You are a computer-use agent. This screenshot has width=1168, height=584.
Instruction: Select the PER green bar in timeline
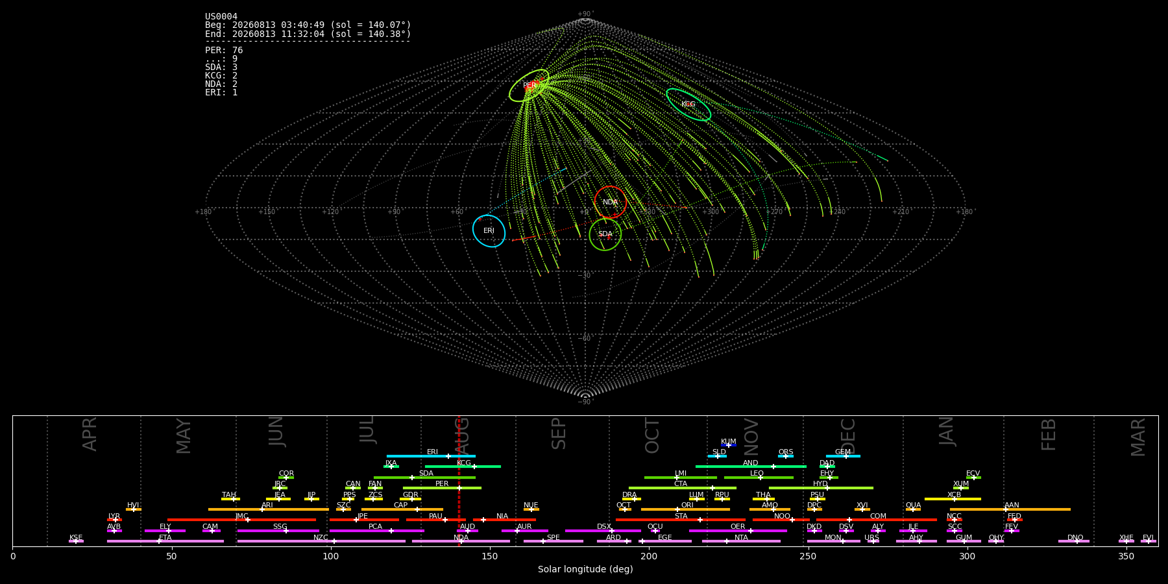point(442,488)
